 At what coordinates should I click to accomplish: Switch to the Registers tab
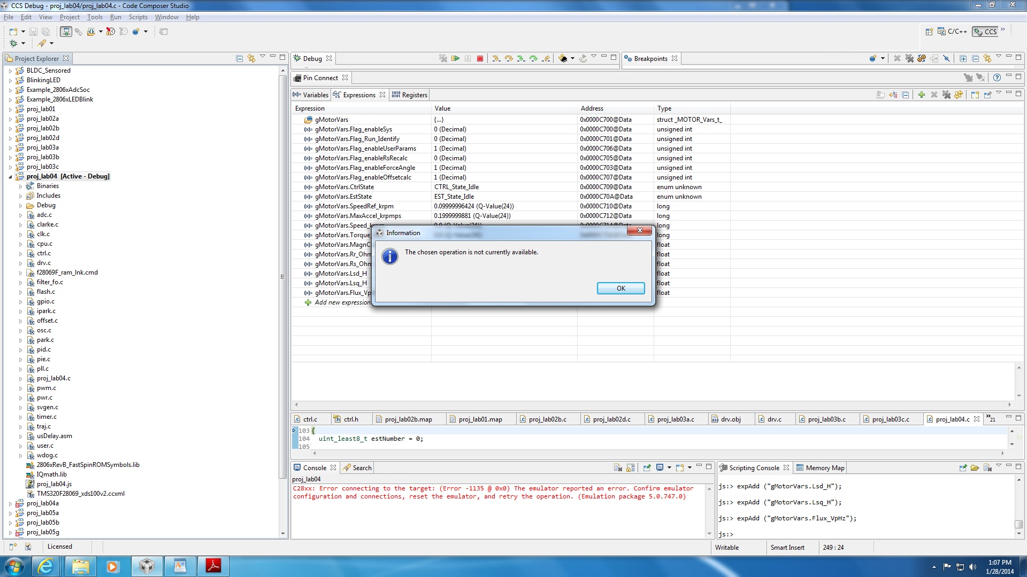[x=409, y=95]
